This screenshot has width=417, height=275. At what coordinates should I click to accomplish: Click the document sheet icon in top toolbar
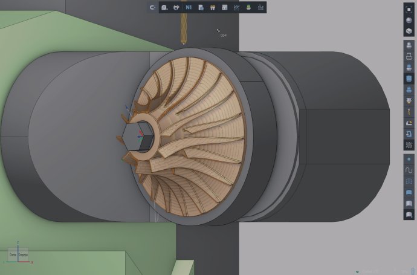[201, 7]
